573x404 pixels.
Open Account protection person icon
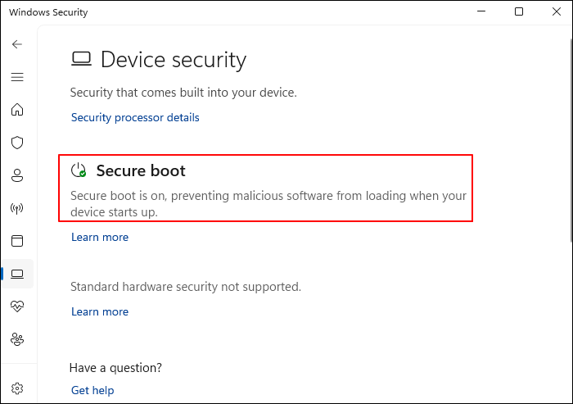pyautogui.click(x=17, y=175)
